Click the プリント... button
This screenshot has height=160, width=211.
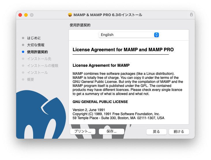click(x=83, y=132)
